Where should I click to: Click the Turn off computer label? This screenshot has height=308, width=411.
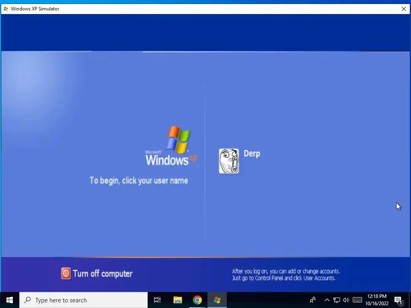coord(102,274)
